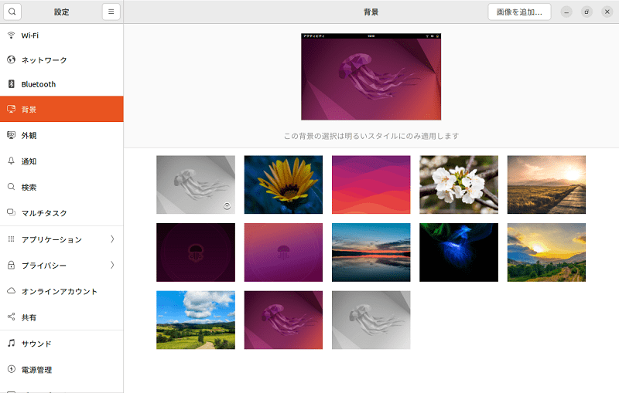The width and height of the screenshot is (619, 393).
Task: Click the オンラインアカウント cloud icon
Action: coord(11,291)
